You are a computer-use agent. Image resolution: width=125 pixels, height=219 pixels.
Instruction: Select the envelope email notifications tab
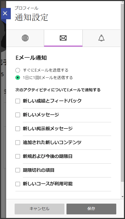point(63,38)
